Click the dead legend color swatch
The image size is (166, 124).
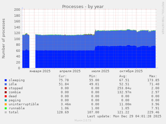coord(6,96)
